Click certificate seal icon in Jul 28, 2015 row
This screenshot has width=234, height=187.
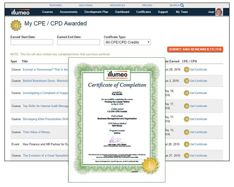click(186, 144)
